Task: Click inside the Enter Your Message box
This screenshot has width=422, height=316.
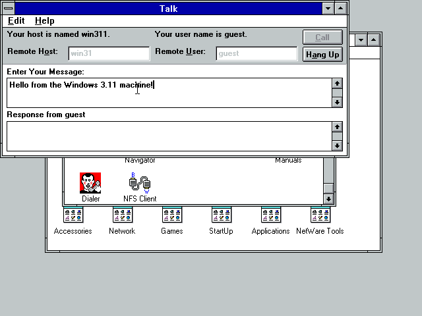Action: 169,93
